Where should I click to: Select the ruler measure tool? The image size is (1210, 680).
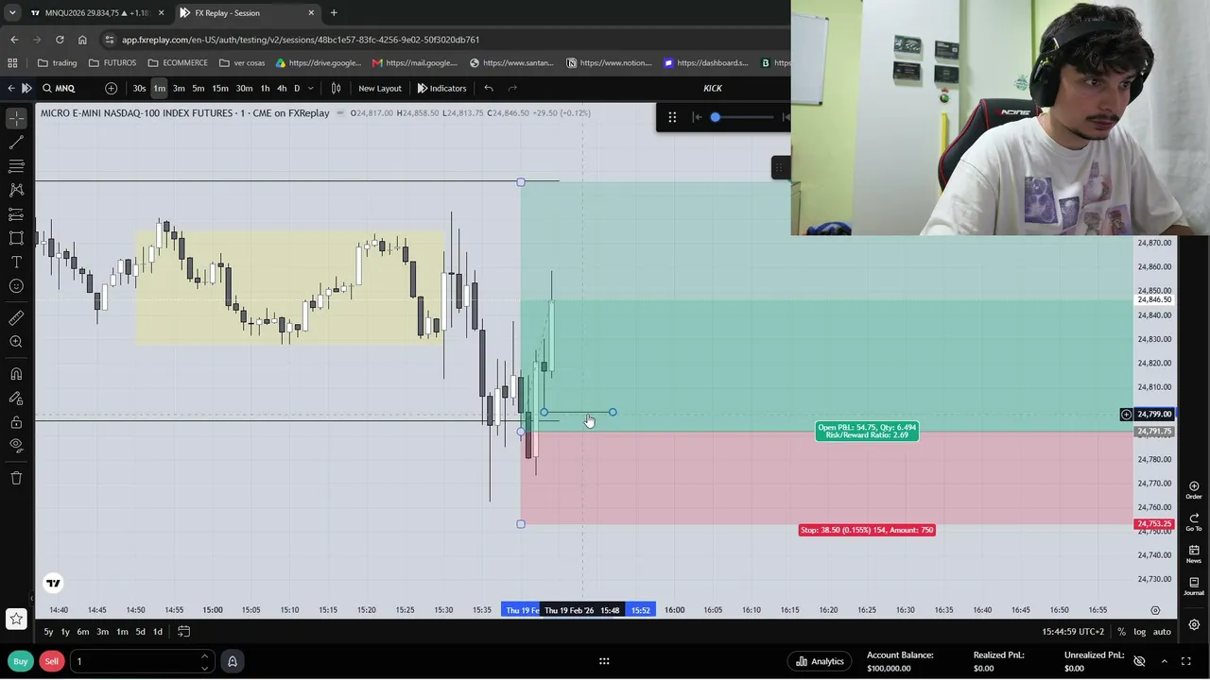click(x=16, y=318)
